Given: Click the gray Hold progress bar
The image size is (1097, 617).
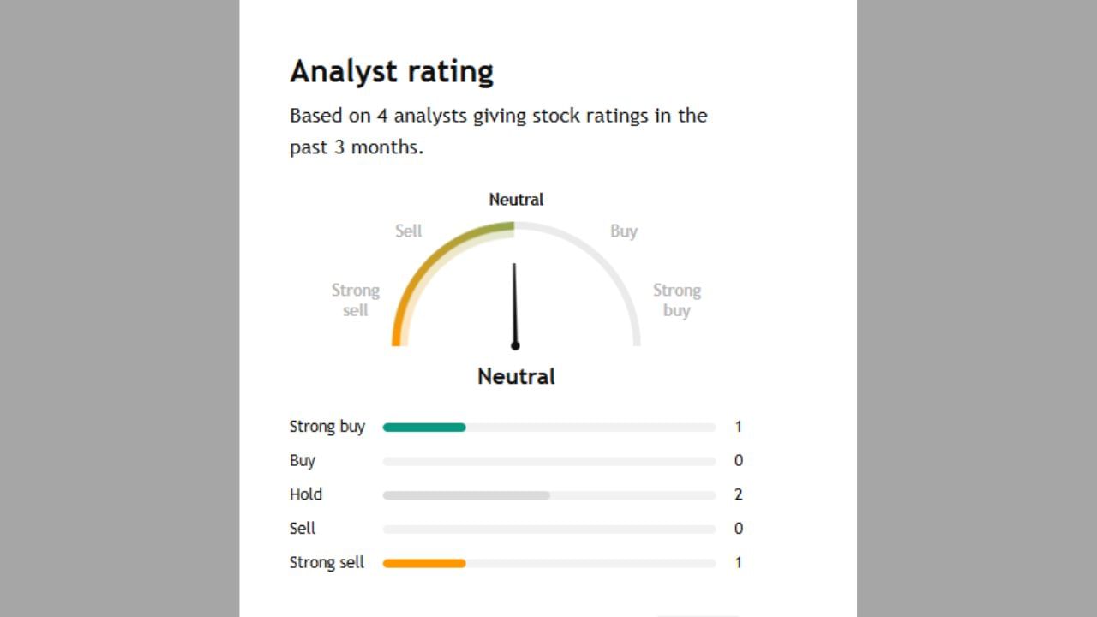Looking at the screenshot, I should [466, 495].
